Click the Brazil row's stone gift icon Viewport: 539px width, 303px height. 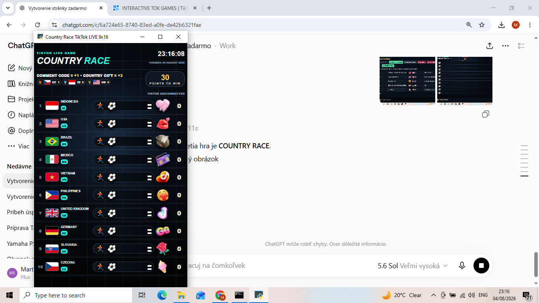pos(163,141)
